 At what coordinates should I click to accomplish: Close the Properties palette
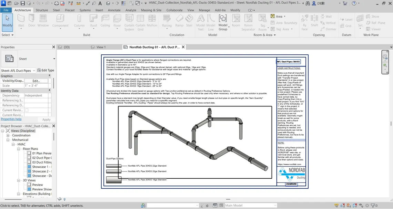point(54,47)
